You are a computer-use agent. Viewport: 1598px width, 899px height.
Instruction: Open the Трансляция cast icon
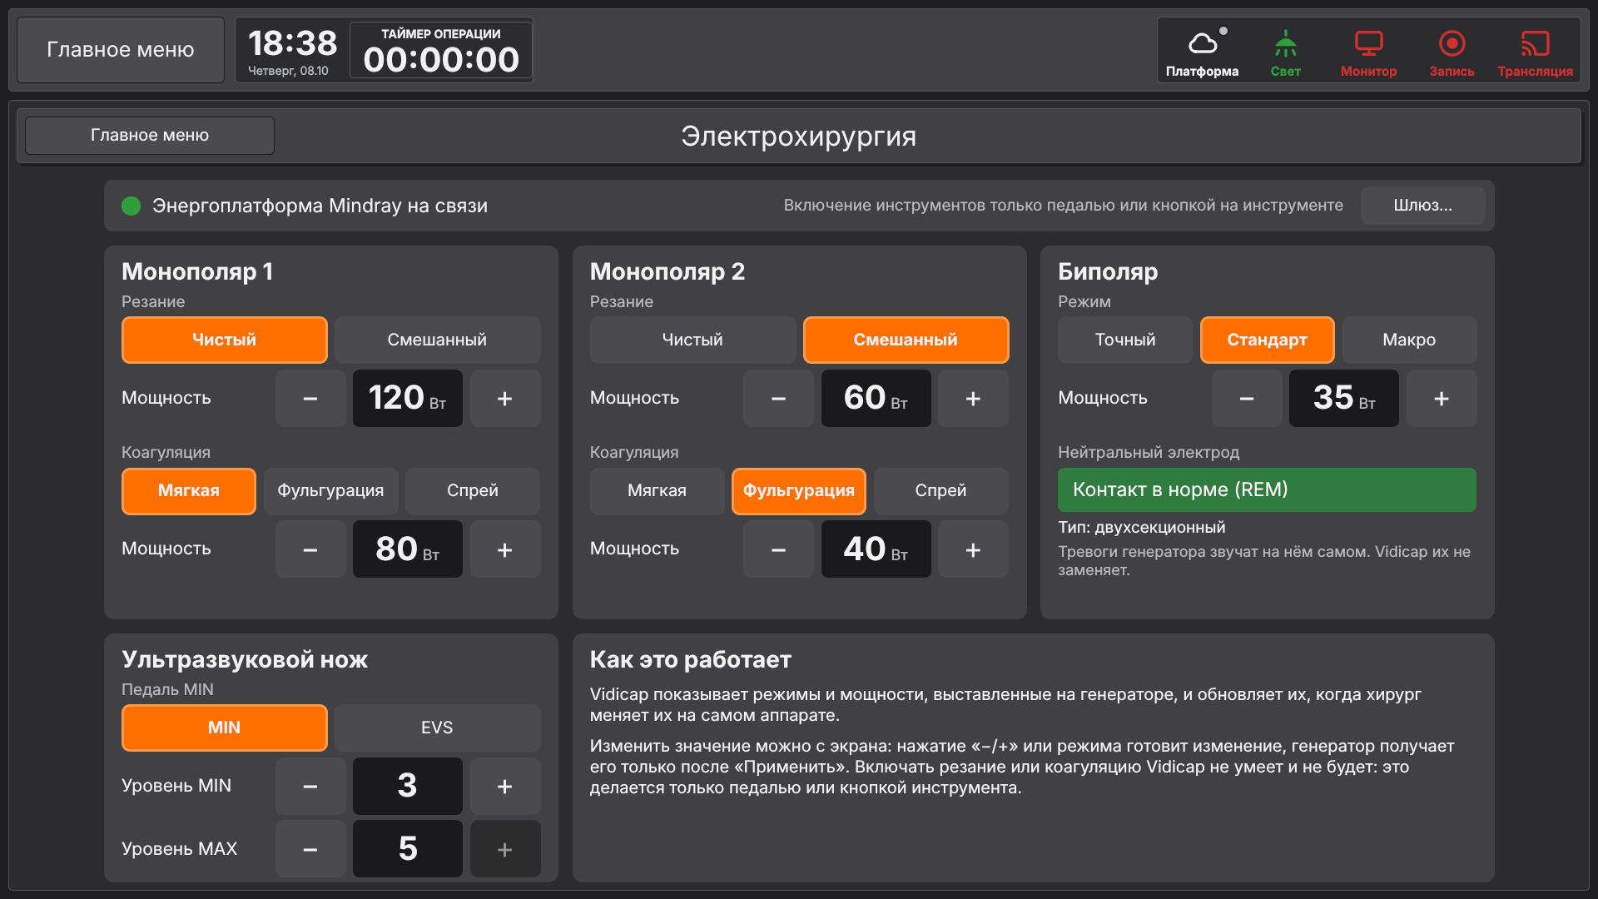(x=1535, y=52)
